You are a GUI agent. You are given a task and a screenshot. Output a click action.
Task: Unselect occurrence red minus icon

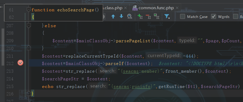click(x=148, y=16)
